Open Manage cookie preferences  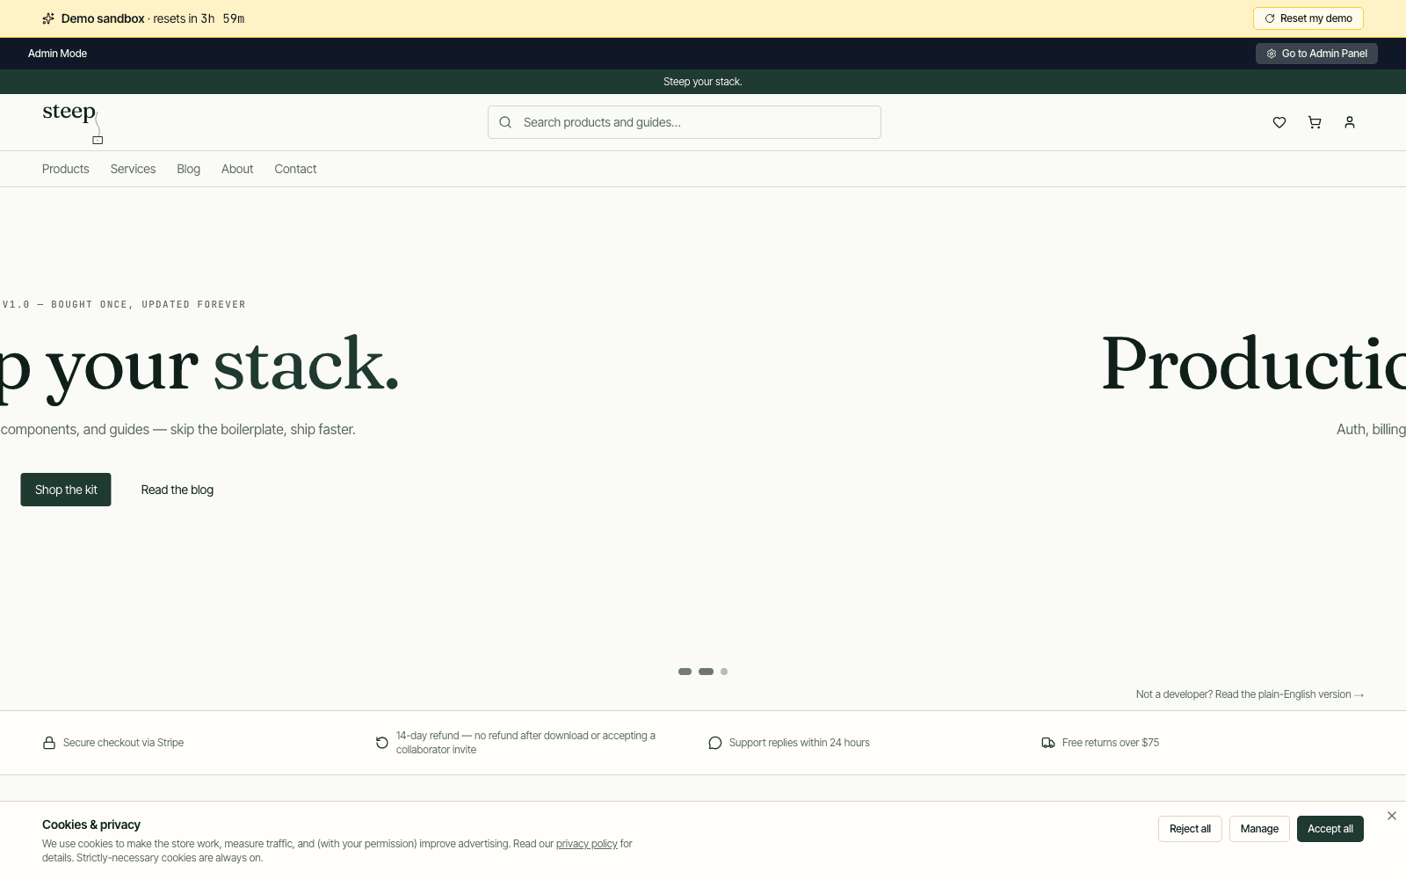tap(1259, 829)
